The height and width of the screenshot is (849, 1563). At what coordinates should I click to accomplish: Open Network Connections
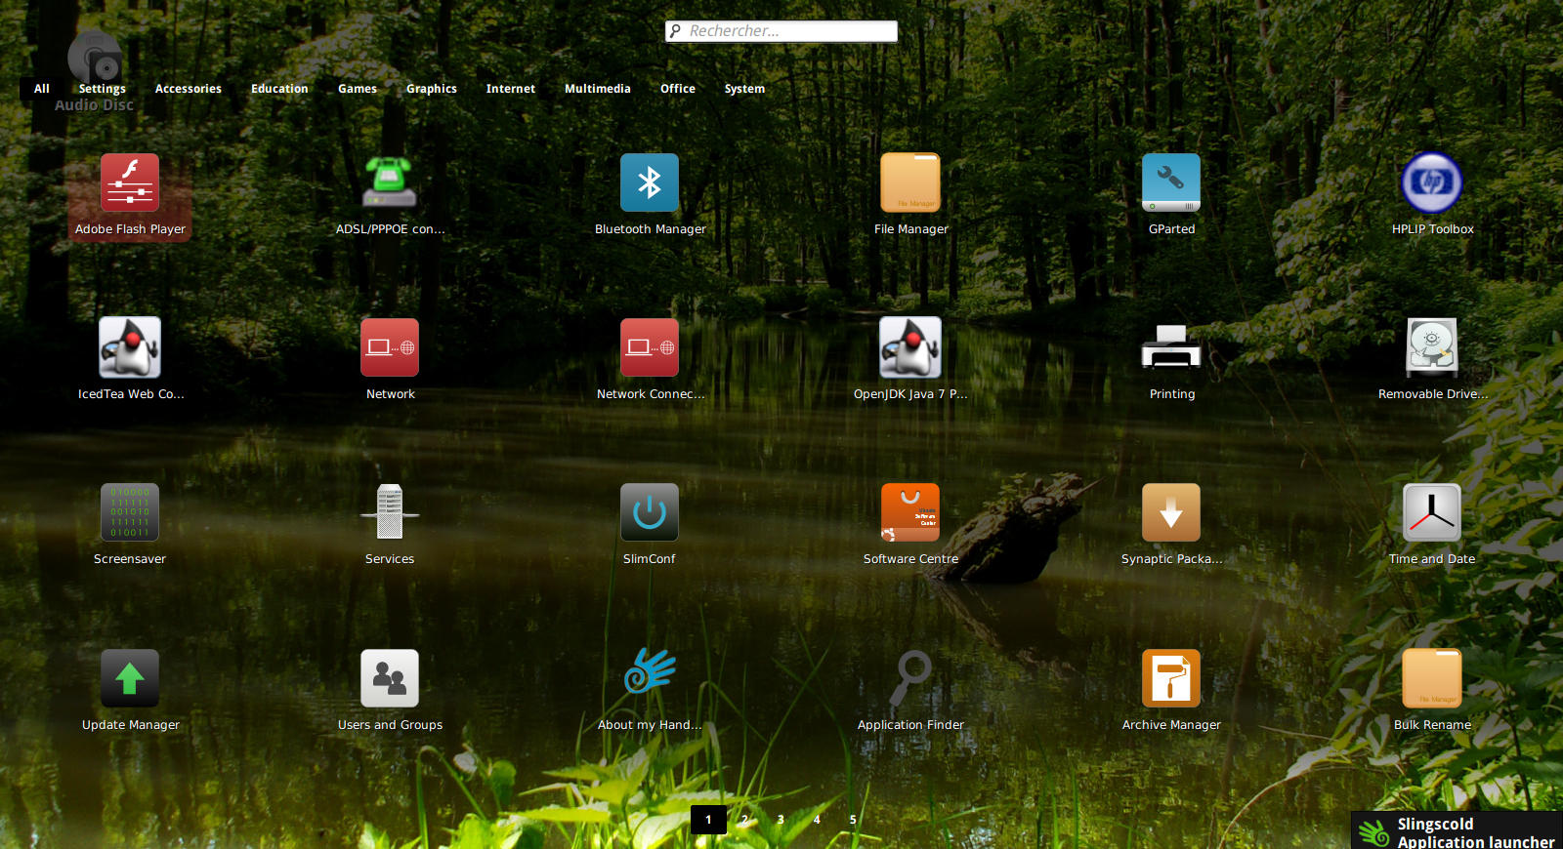point(650,360)
